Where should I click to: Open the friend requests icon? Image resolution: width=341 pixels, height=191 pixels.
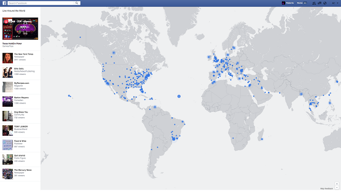point(314,3)
